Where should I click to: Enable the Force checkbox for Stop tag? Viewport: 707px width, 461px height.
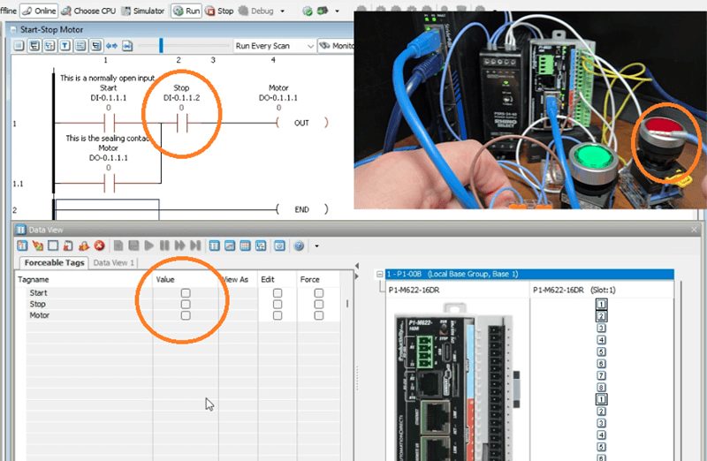tap(318, 304)
